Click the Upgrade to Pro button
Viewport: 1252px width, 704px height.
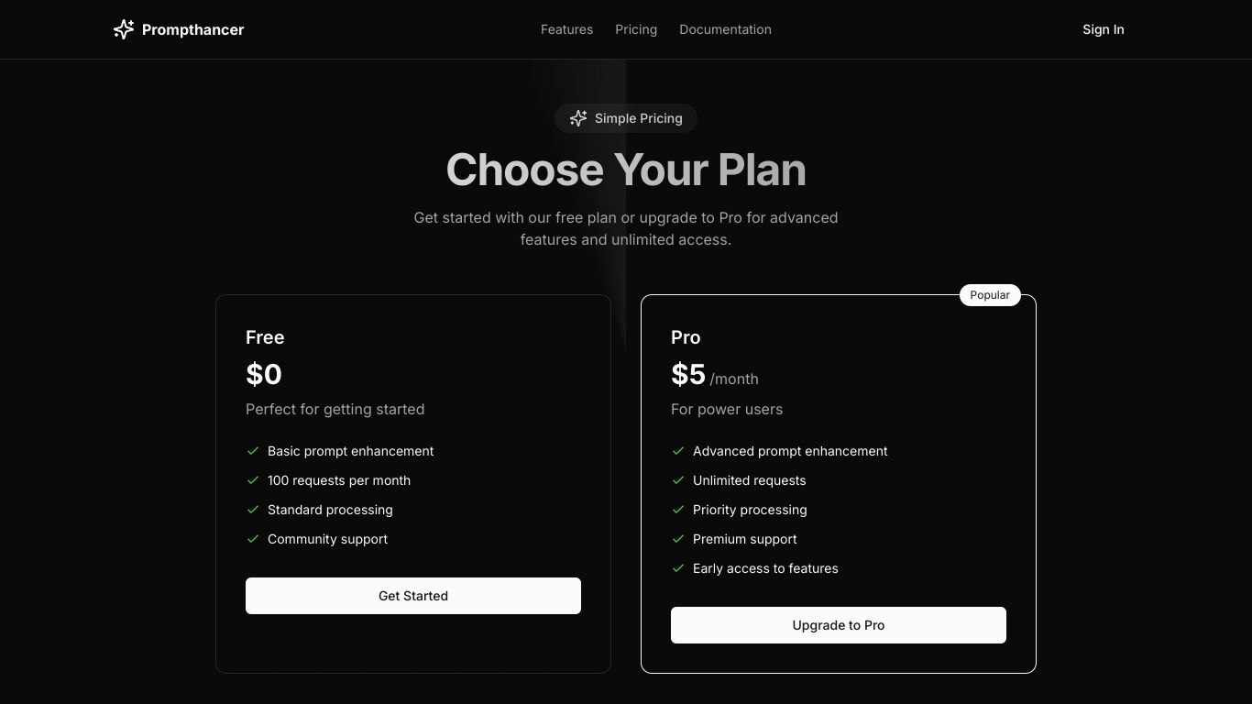click(839, 625)
